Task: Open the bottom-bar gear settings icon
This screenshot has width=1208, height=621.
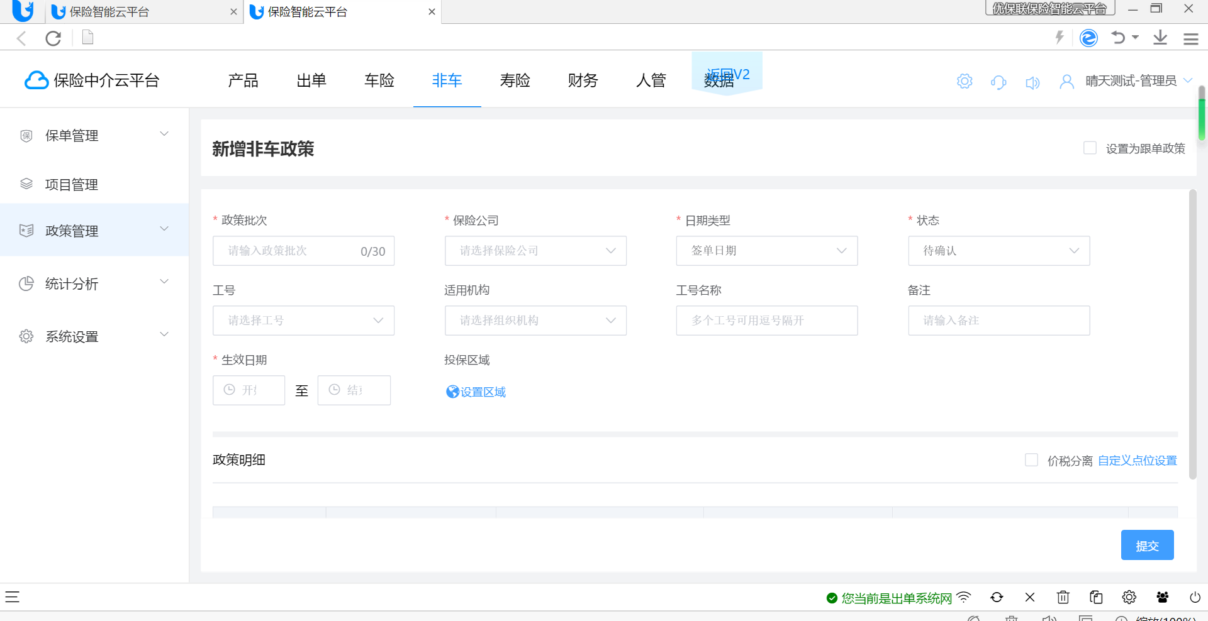Action: (x=1129, y=597)
